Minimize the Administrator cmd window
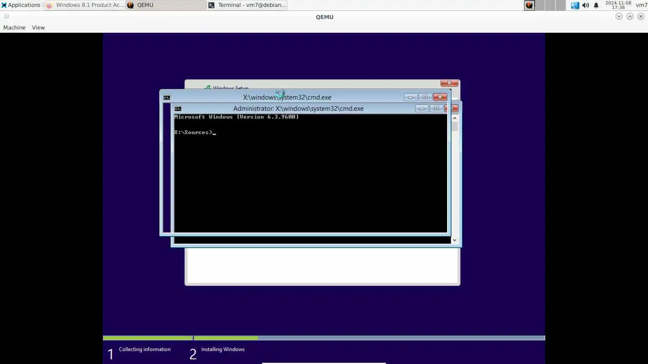Viewport: 648px width, 364px height. coord(422,108)
